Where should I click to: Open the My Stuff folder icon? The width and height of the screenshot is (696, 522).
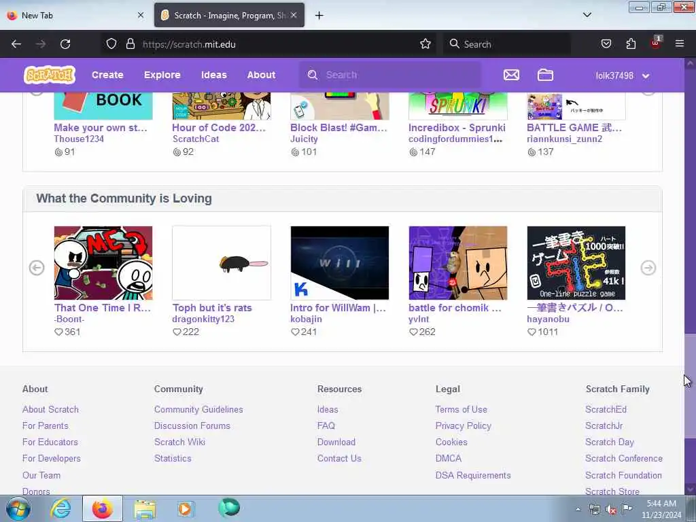click(545, 75)
